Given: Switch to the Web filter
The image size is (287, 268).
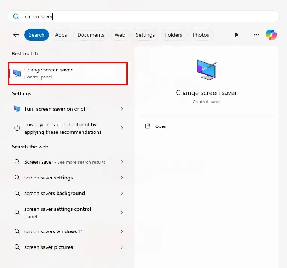Looking at the screenshot, I should (120, 35).
